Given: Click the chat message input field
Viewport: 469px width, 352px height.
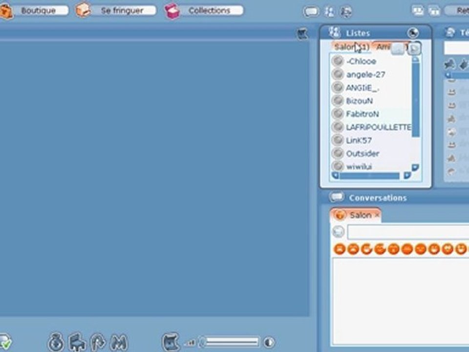Looking at the screenshot, I should coord(408,232).
